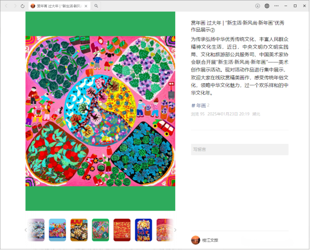This screenshot has width=310, height=250.
Task: Show previous thumbnails with left chevron
Action: [x=26, y=230]
